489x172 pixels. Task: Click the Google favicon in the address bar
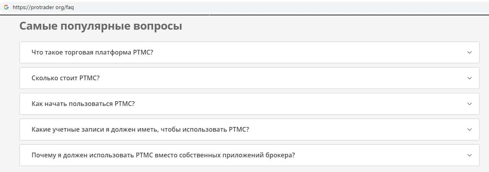6,7
